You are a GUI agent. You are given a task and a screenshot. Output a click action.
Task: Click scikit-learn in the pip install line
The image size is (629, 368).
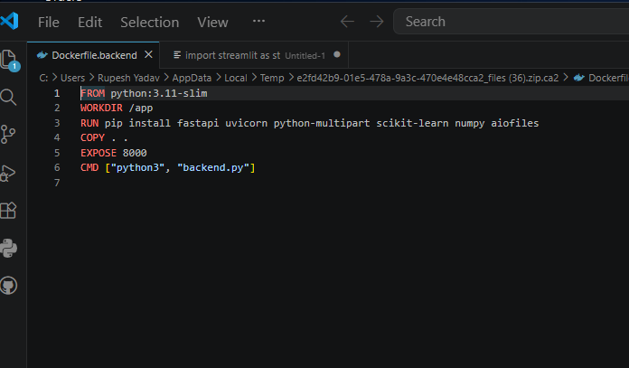(x=412, y=123)
